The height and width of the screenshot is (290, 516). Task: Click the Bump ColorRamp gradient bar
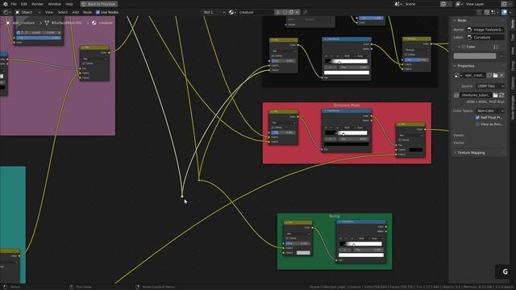click(360, 244)
